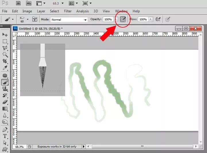Viewport: 207px width, 153px height.
Task: Select the Move tool
Action: click(x=5, y=34)
